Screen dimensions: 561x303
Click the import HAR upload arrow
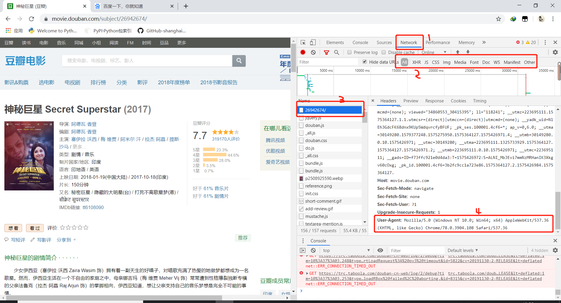click(x=458, y=52)
